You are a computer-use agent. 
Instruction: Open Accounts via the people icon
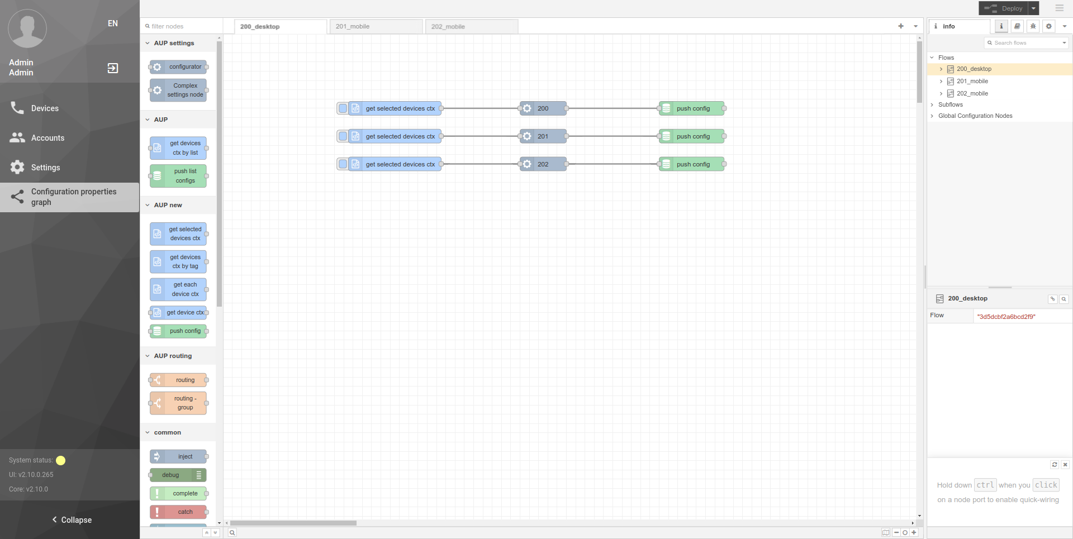pyautogui.click(x=17, y=137)
